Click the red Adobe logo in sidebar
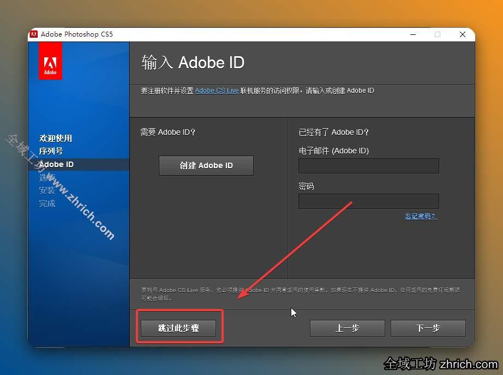 click(50, 61)
